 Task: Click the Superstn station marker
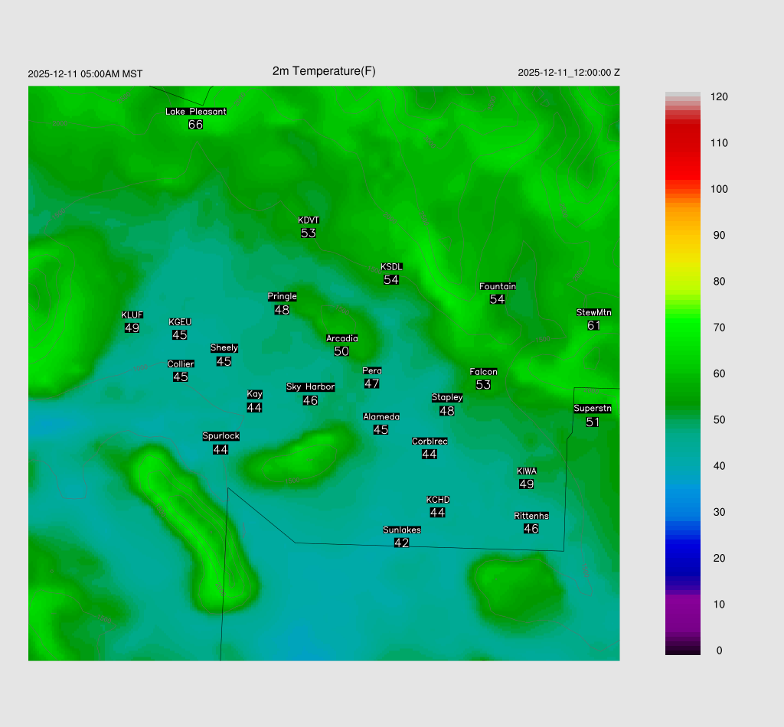(593, 422)
